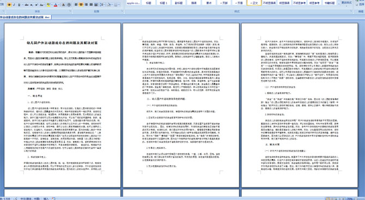This screenshot has width=365, height=200.
Task: Apply superscript formatting
Action: coord(37,5)
